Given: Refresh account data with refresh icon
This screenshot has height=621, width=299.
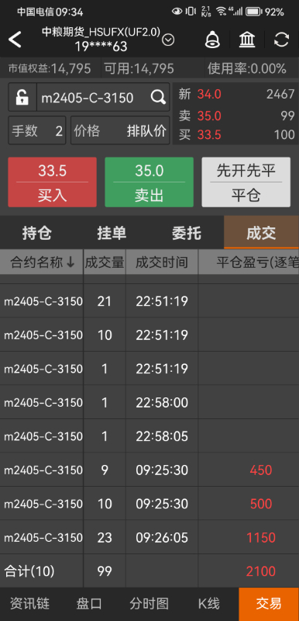Looking at the screenshot, I should 282,40.
